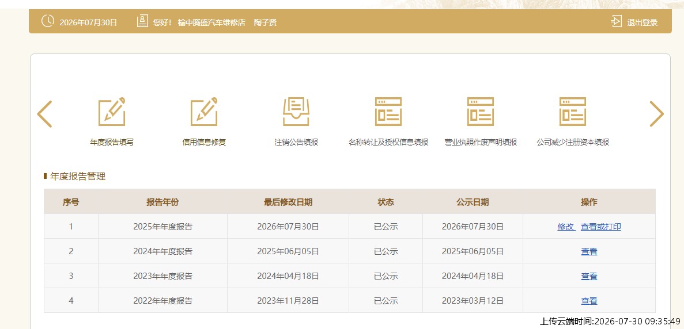Open the 信用信息修复 pencil icon
The width and height of the screenshot is (684, 329).
204,112
